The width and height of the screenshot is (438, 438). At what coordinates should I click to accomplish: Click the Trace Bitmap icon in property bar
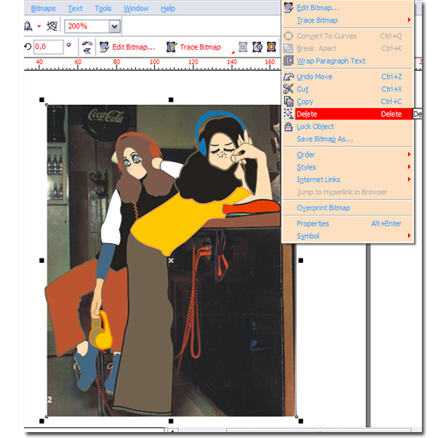pyautogui.click(x=172, y=47)
